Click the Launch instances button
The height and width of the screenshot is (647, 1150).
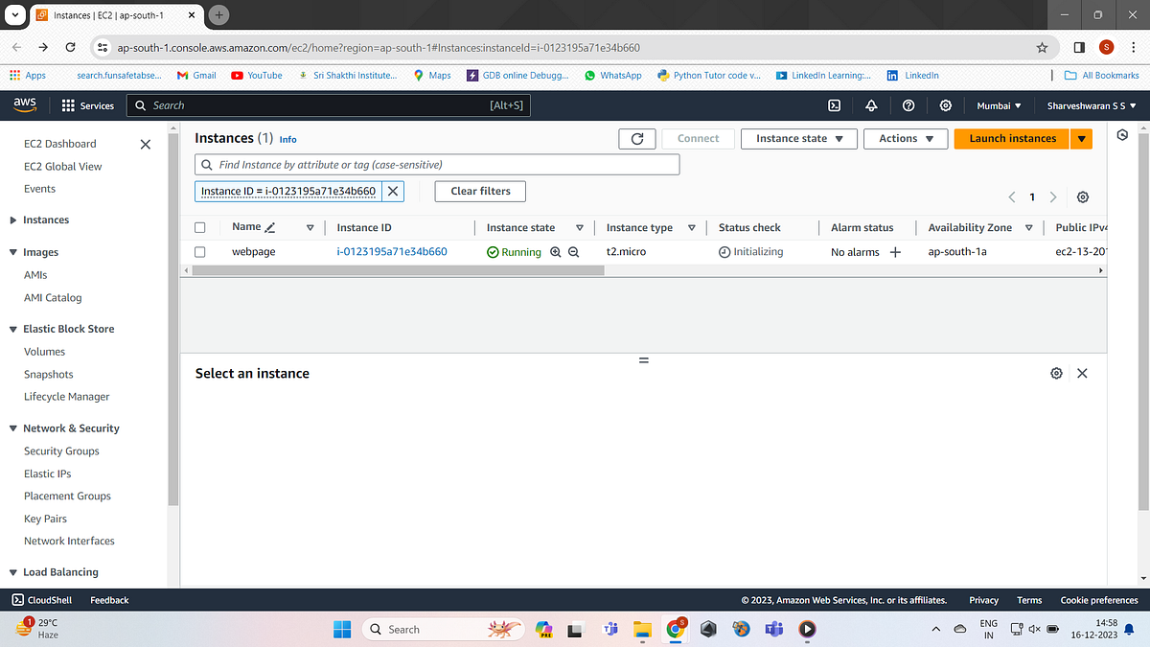(x=1010, y=138)
